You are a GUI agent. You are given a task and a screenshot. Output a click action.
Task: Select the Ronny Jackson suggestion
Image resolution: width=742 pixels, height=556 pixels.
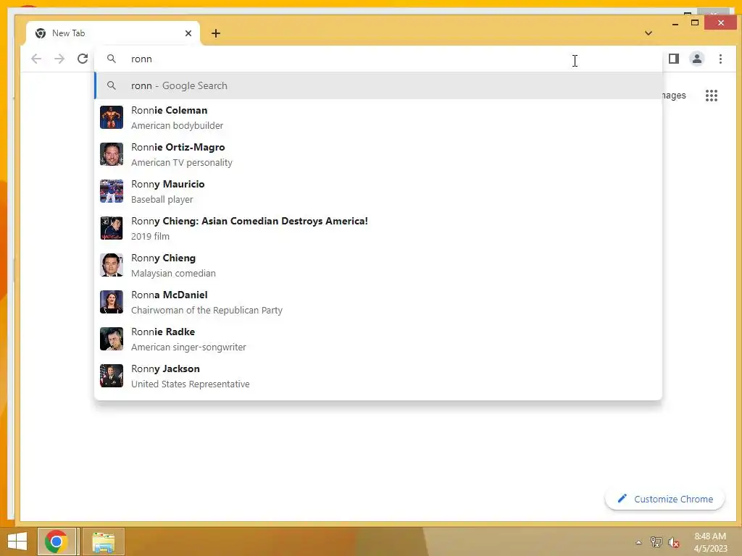[x=378, y=376]
